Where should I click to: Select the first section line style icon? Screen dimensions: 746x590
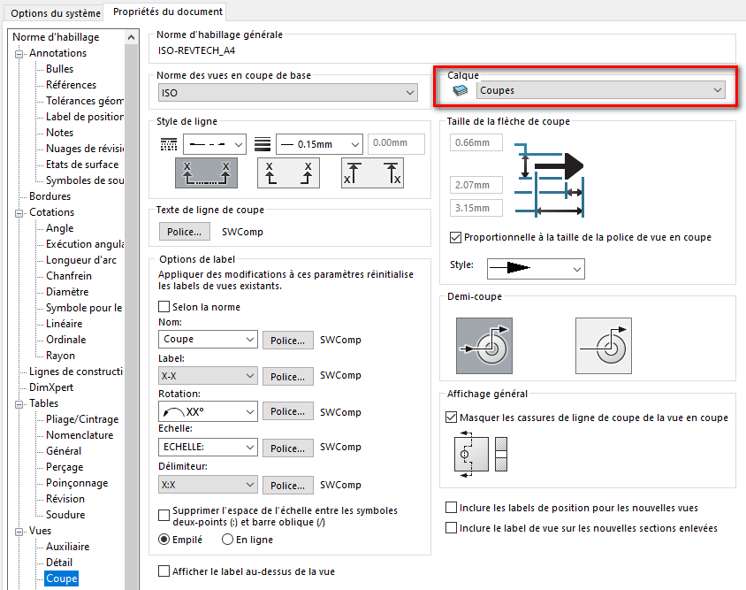(x=208, y=173)
